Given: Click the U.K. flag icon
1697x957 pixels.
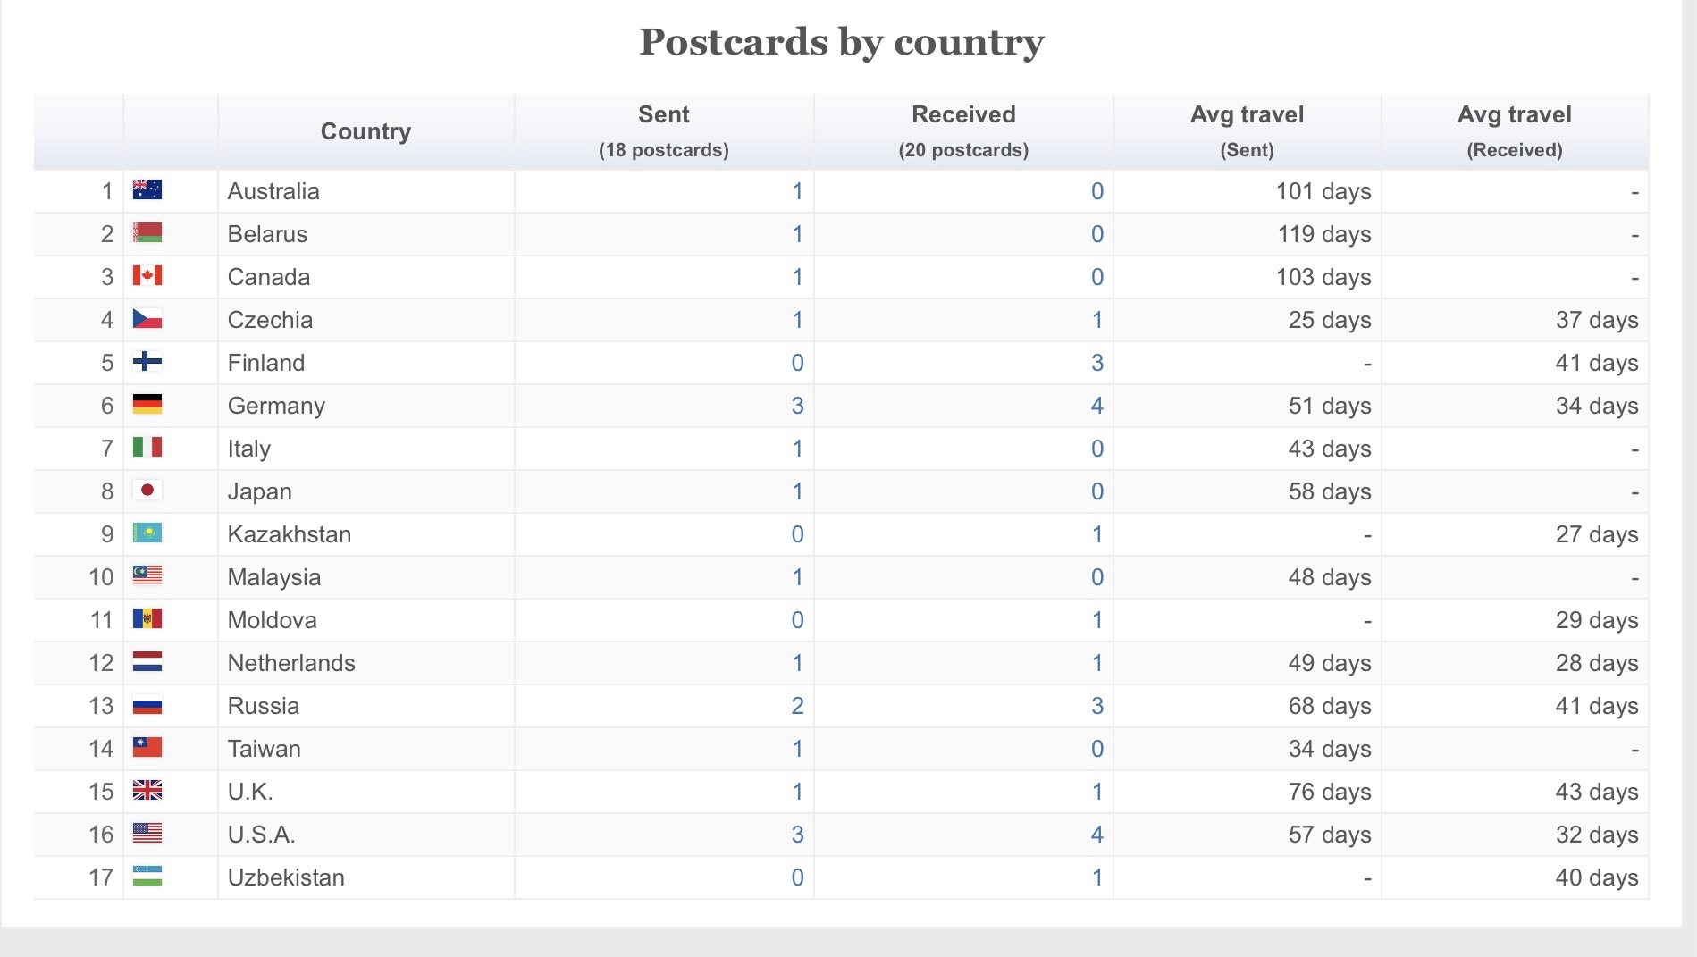Looking at the screenshot, I should tap(147, 791).
